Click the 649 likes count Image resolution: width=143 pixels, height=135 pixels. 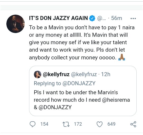point(111,124)
